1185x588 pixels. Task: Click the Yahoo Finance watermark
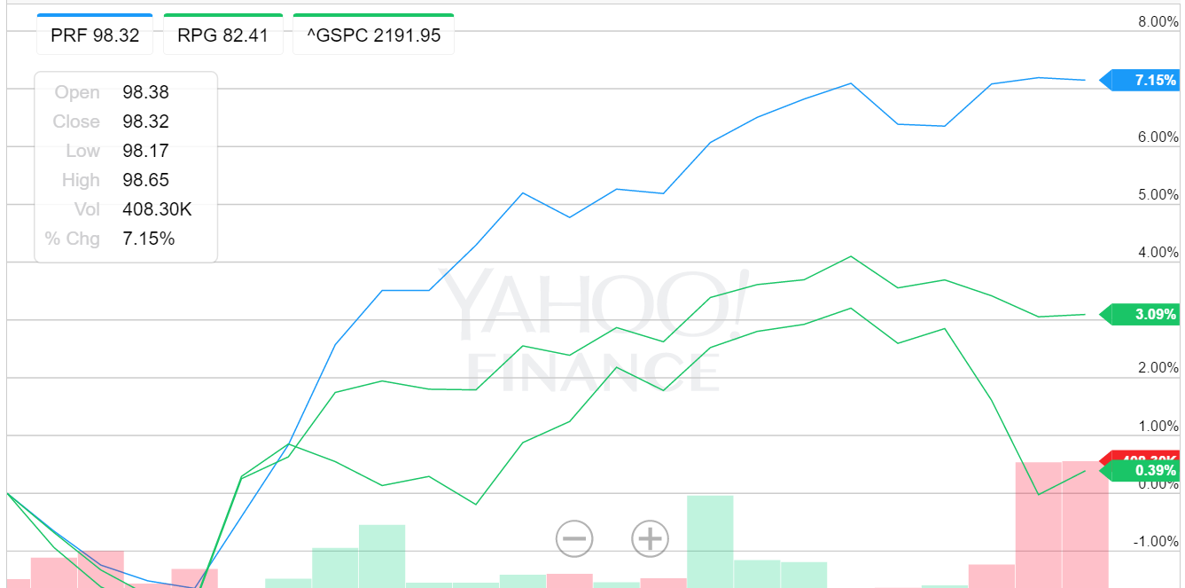592,328
